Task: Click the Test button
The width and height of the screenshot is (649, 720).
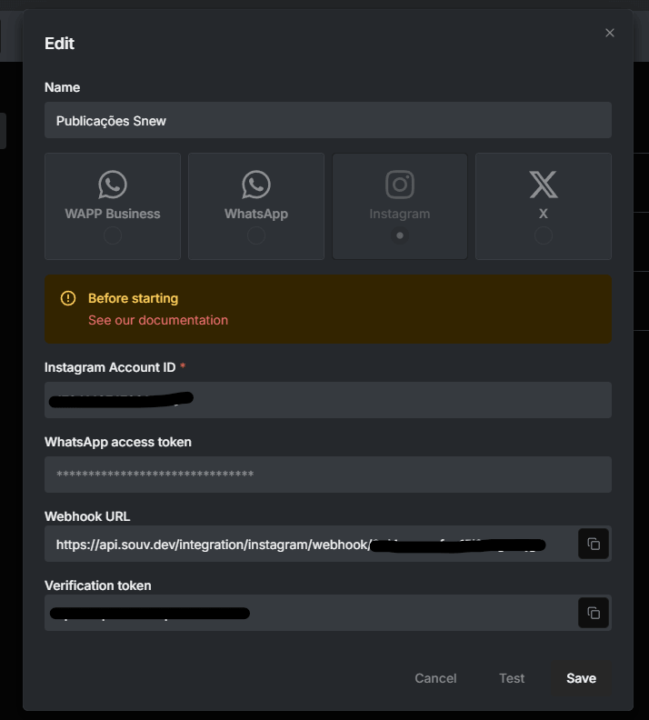Action: [x=512, y=678]
